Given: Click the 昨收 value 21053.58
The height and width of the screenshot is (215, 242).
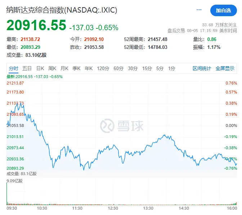Looking at the screenshot, I should coord(94,47).
